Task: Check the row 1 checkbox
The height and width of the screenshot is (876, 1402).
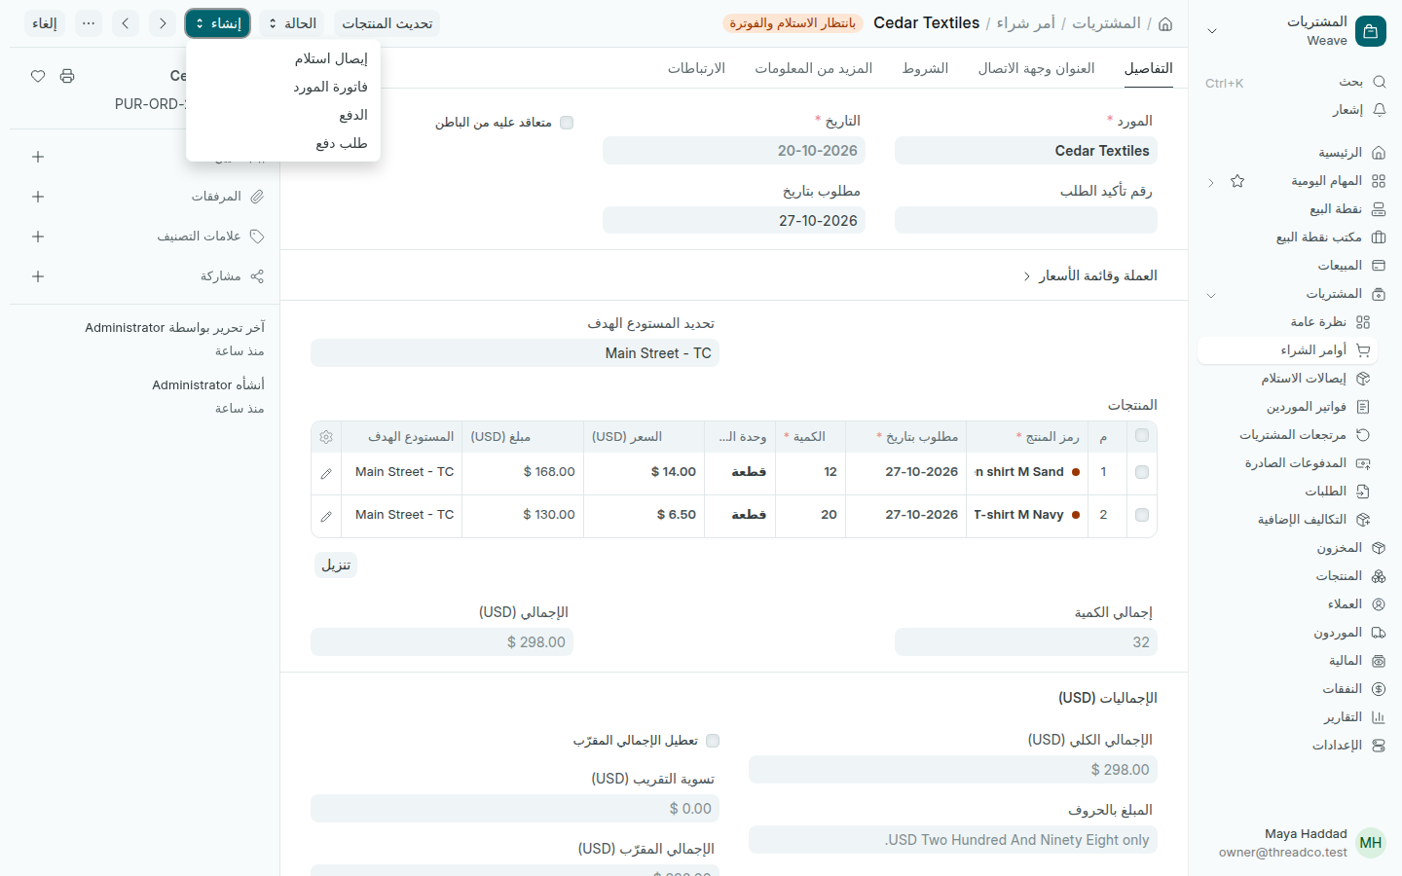Action: pyautogui.click(x=1142, y=472)
